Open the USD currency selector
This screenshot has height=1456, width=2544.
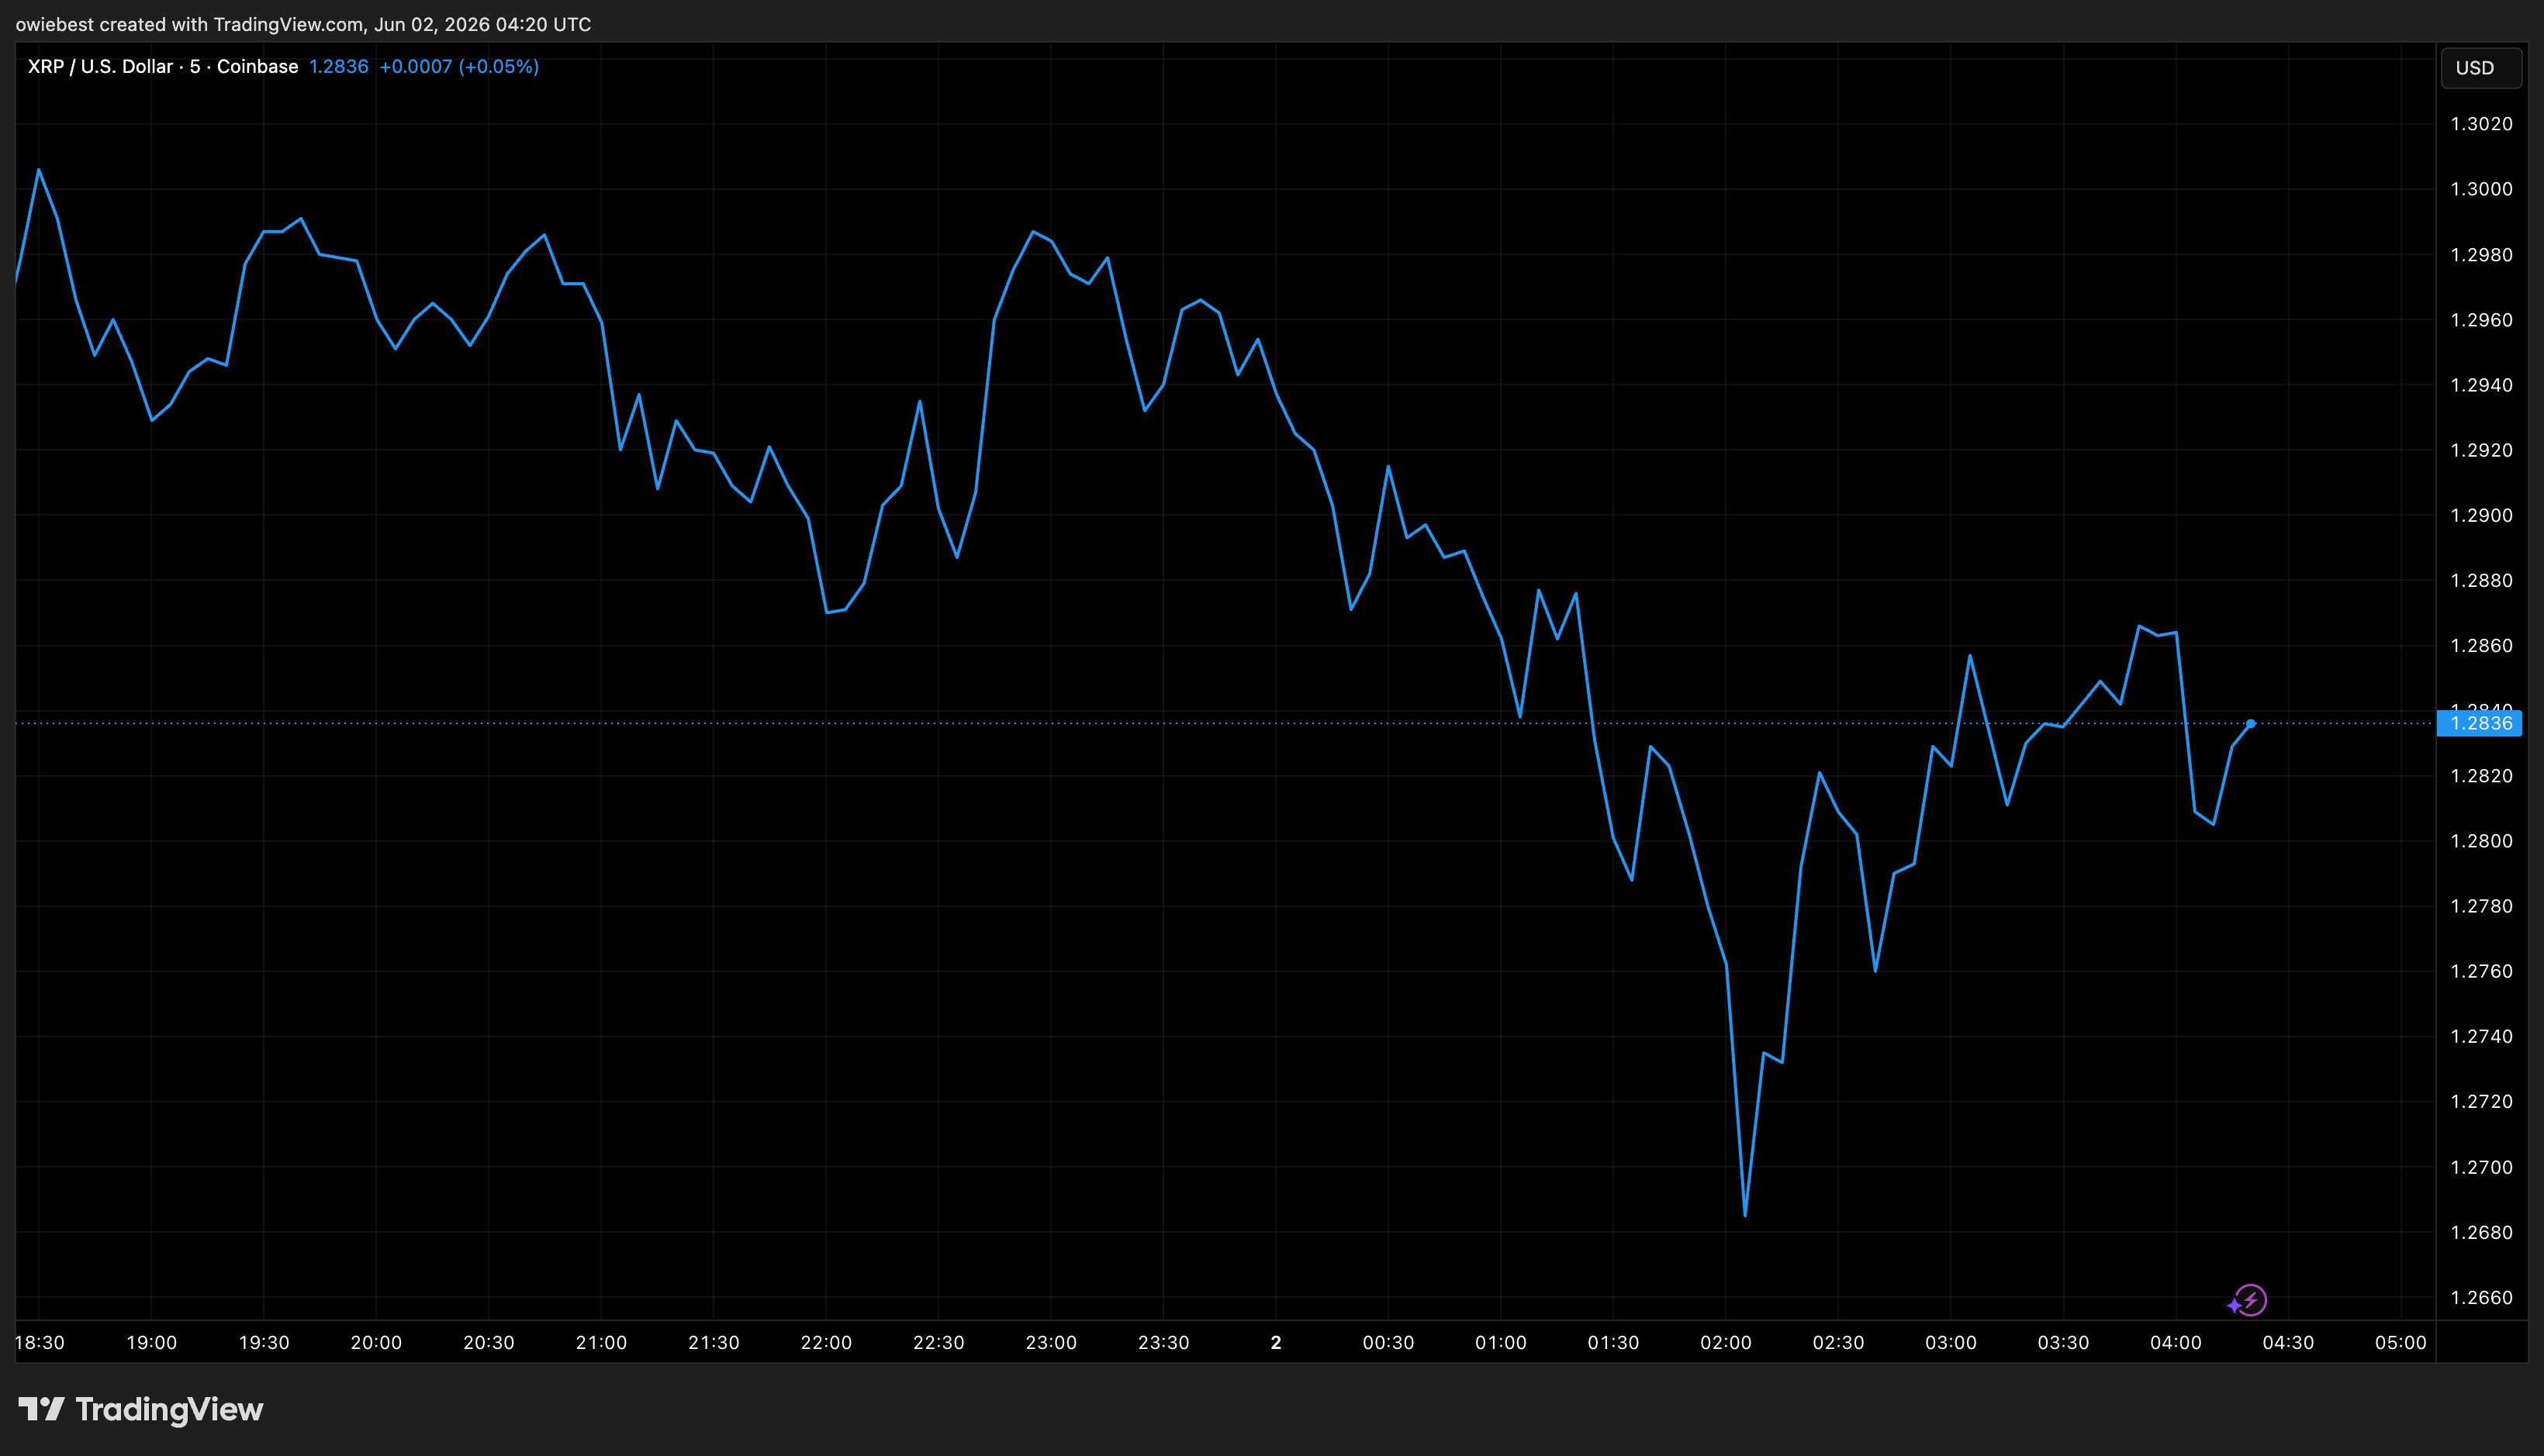pyautogui.click(x=2480, y=68)
